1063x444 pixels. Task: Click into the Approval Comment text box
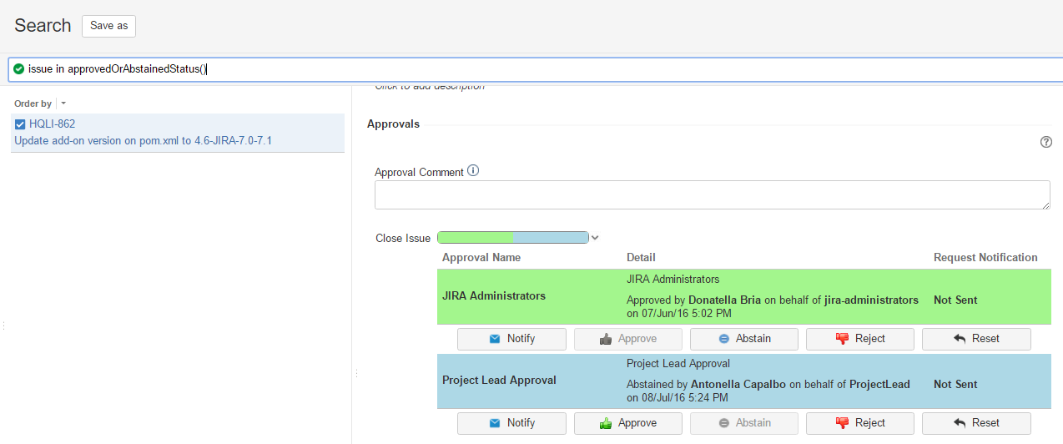712,194
